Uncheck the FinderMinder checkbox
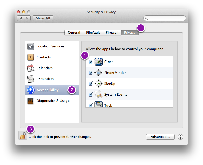This screenshot has width=203, height=165. pos(91,73)
